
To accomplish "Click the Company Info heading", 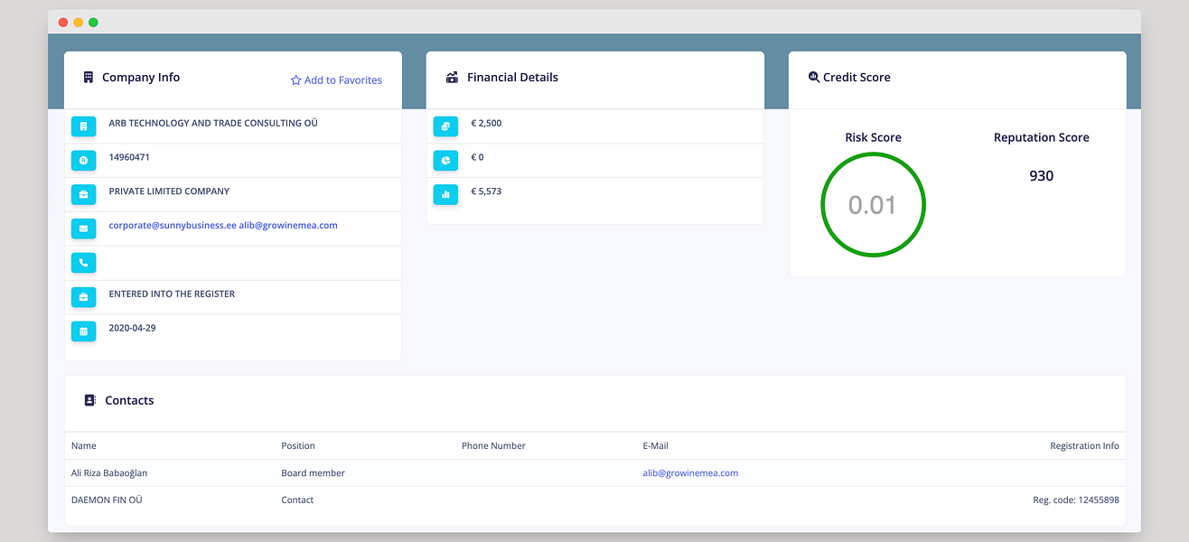I will (x=141, y=78).
